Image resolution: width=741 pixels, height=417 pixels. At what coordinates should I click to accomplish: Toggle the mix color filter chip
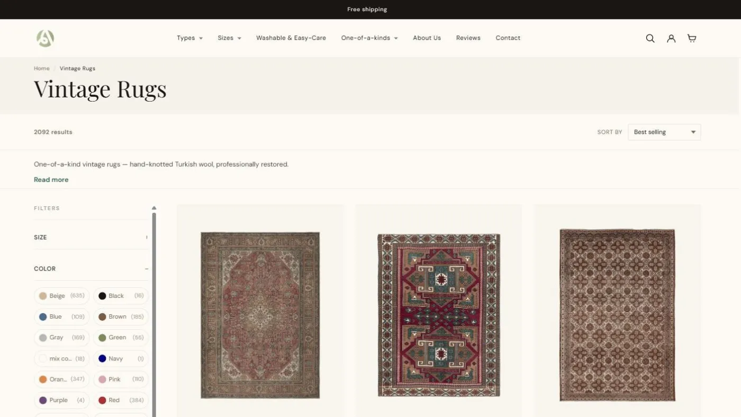(x=61, y=358)
